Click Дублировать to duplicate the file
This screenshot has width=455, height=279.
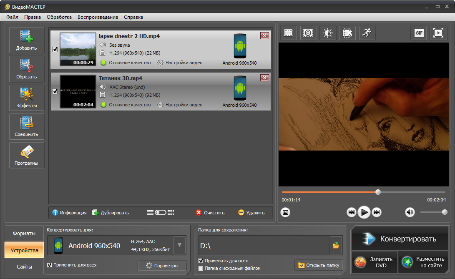[111, 213]
